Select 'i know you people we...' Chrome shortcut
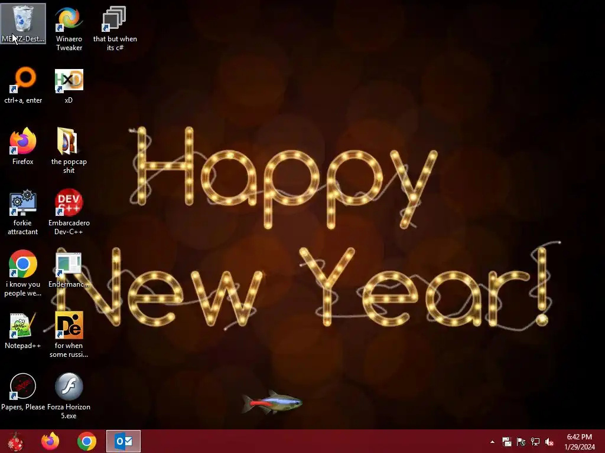 (23, 274)
